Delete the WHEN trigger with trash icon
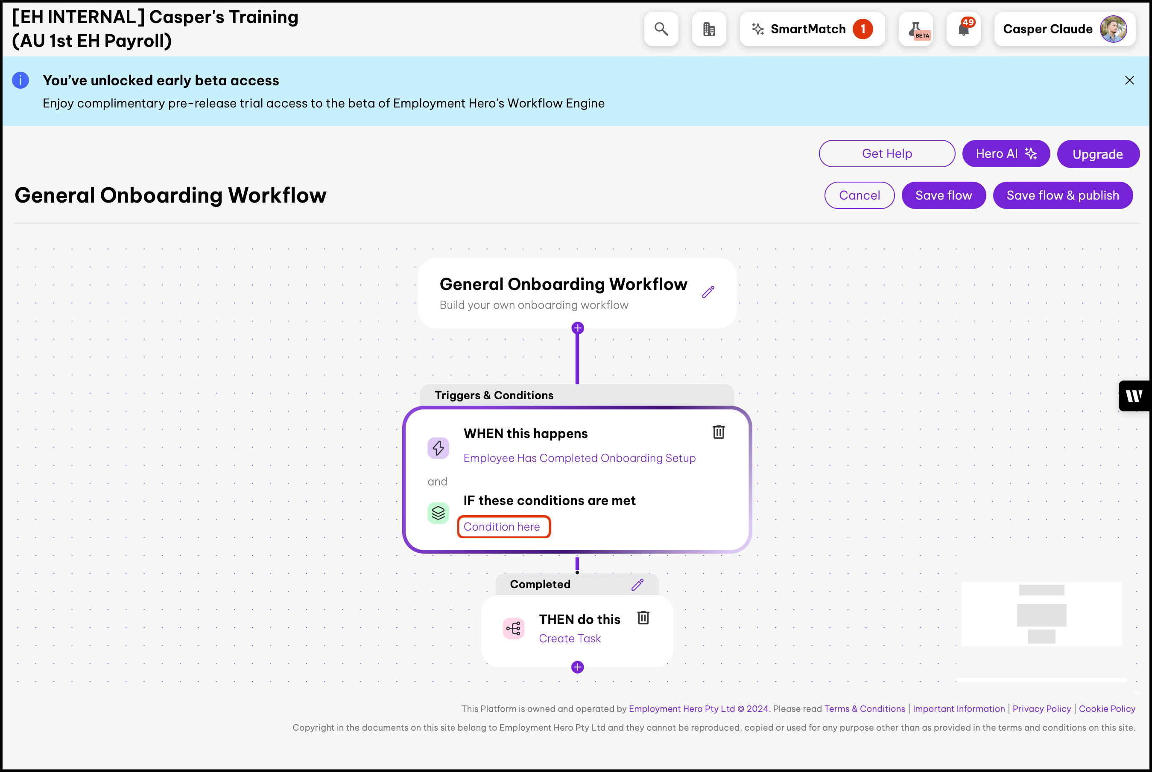The width and height of the screenshot is (1152, 772). [x=718, y=432]
